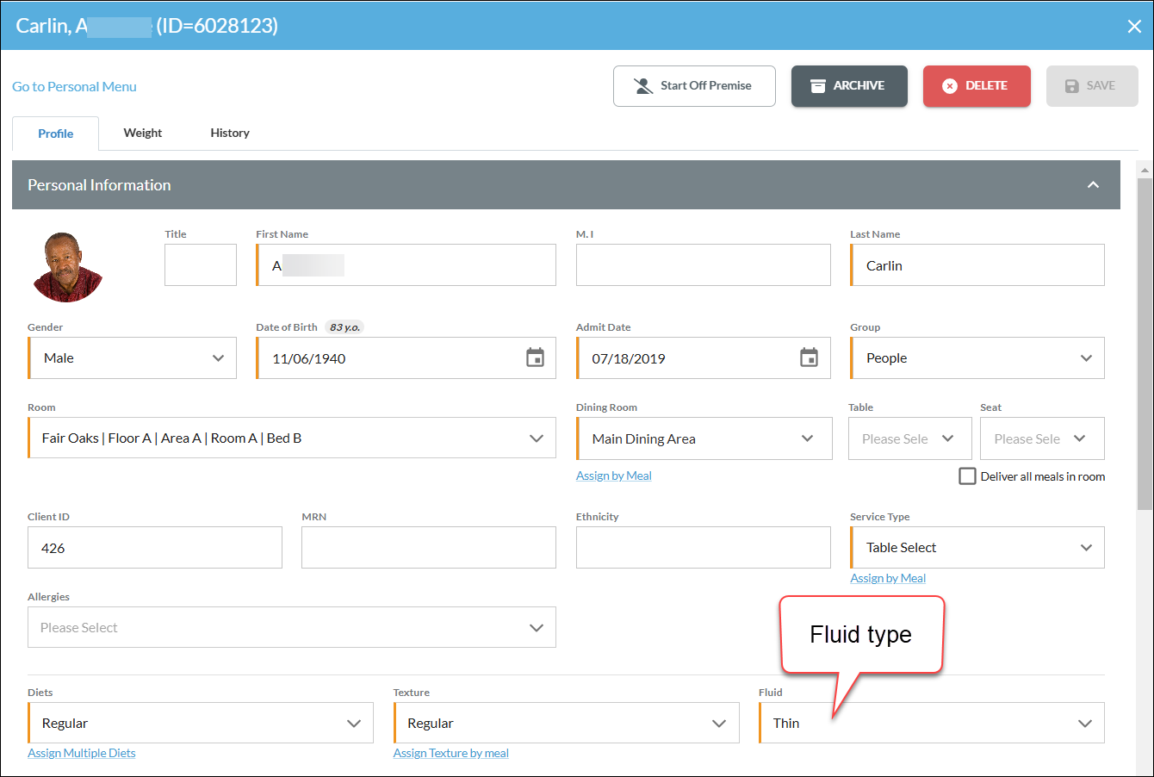Close the resident profile dialog

point(1134,26)
